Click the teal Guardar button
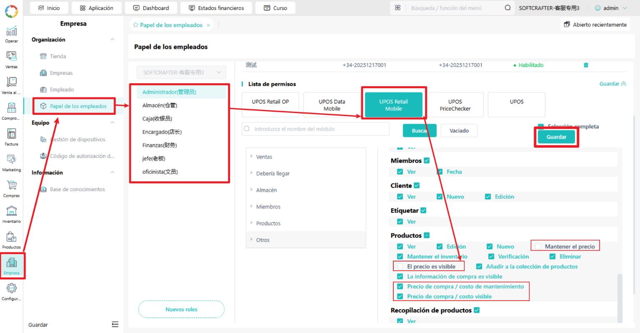The image size is (640, 333). point(556,137)
